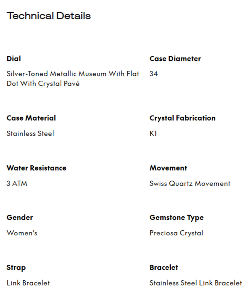Click the Technical Details heading

(x=49, y=16)
